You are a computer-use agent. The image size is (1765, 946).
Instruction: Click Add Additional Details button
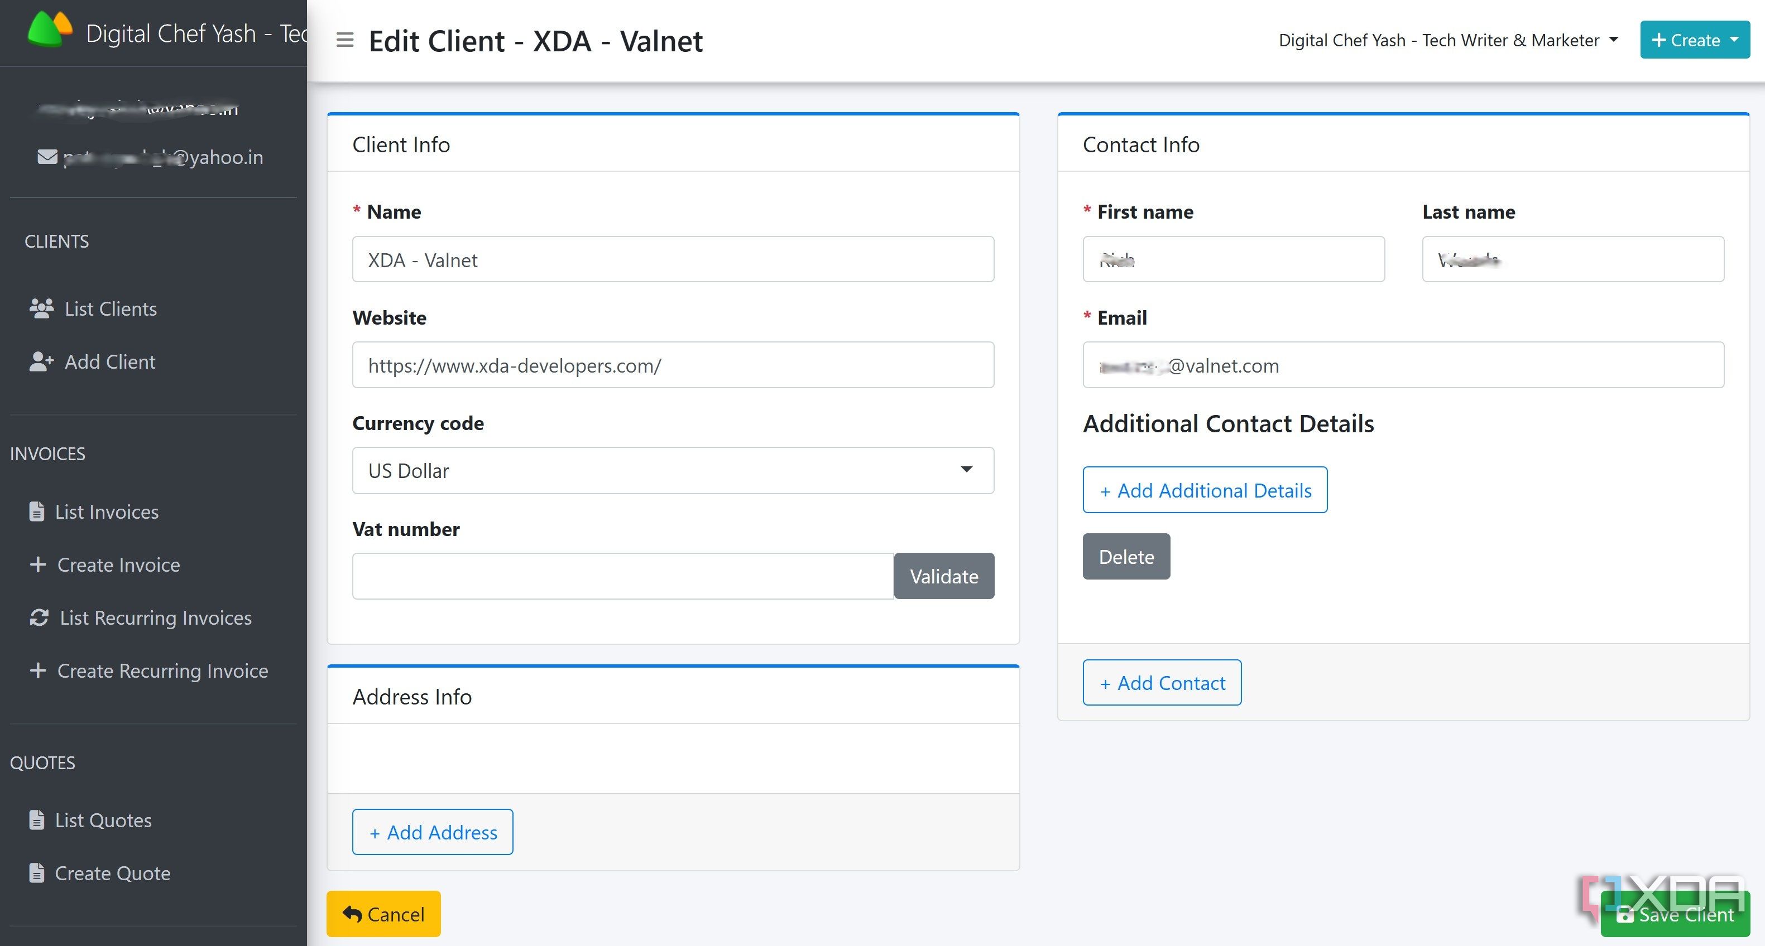(1205, 489)
